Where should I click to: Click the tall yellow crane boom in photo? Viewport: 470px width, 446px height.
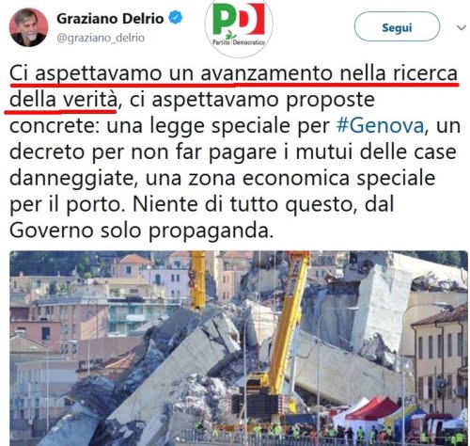click(x=287, y=323)
